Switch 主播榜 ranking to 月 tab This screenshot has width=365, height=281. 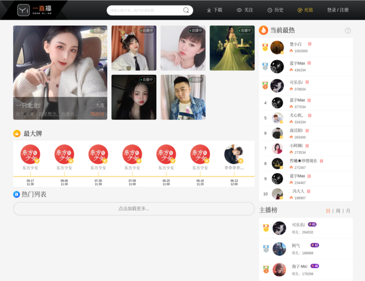point(348,211)
